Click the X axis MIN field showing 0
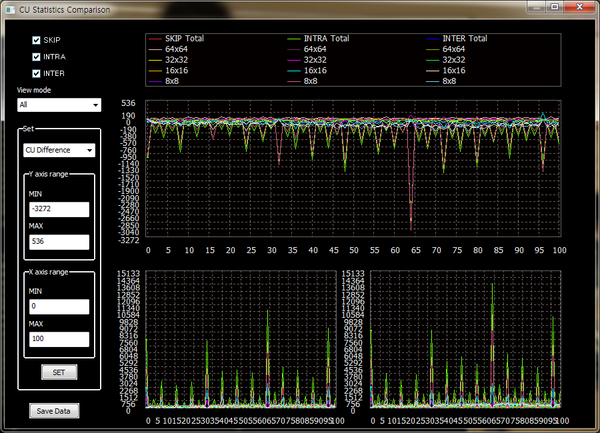This screenshot has width=600, height=433. [59, 306]
